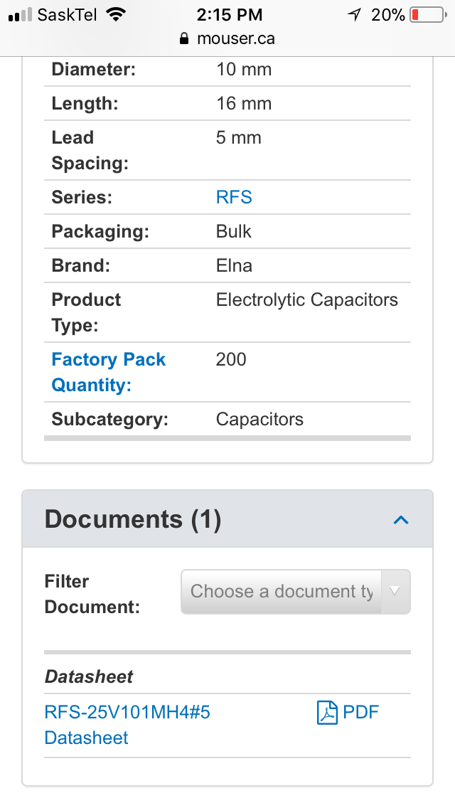Tap the lock icon beside mouser.ca
The image size is (455, 808).
click(x=184, y=38)
